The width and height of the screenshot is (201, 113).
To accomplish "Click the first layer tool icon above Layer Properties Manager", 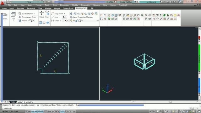I will click(71, 13).
